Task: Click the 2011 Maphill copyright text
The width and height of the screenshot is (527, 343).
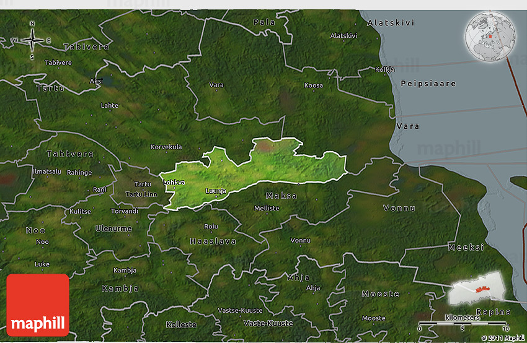Action: (502, 337)
